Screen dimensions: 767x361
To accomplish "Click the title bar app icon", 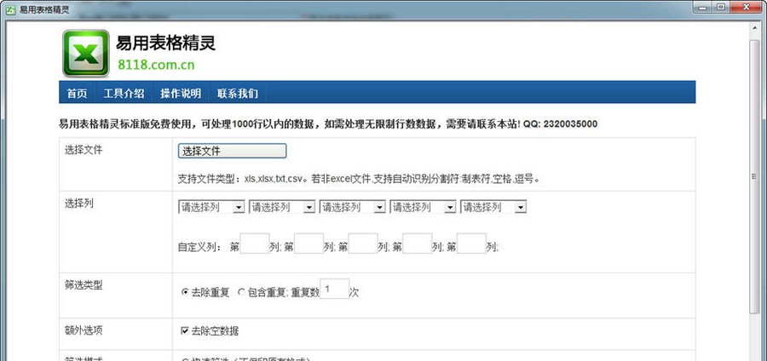I will tap(9, 9).
